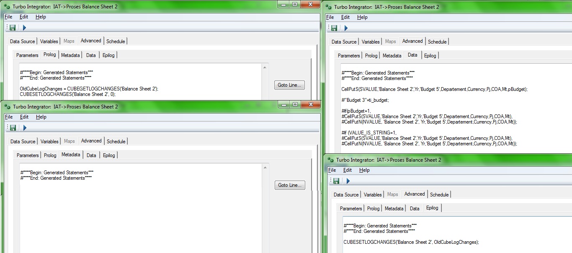Screen dimensions: 572x253
Task: Run process in the Metadata-tab window
Action: (25, 127)
